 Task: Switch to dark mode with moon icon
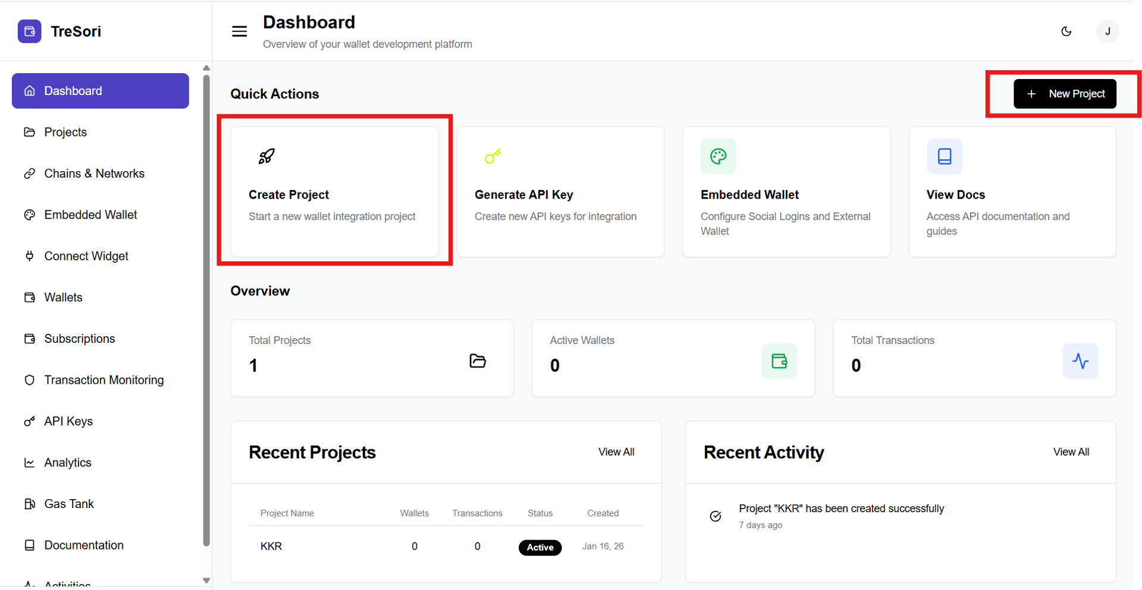(x=1066, y=31)
